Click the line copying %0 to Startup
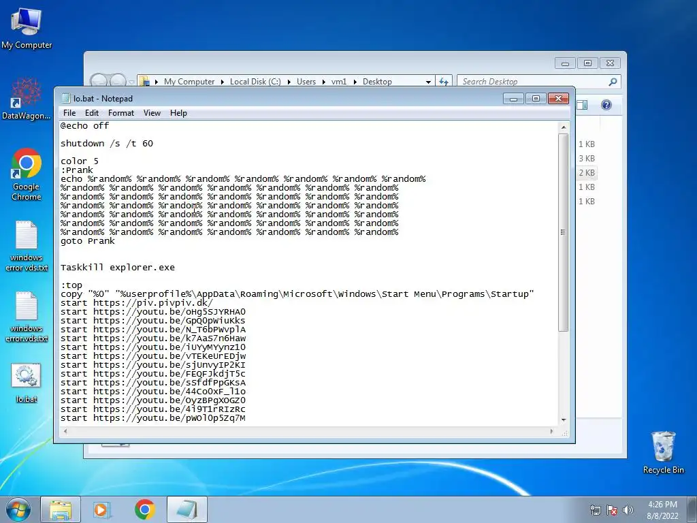This screenshot has height=523, width=697. pyautogui.click(x=297, y=294)
